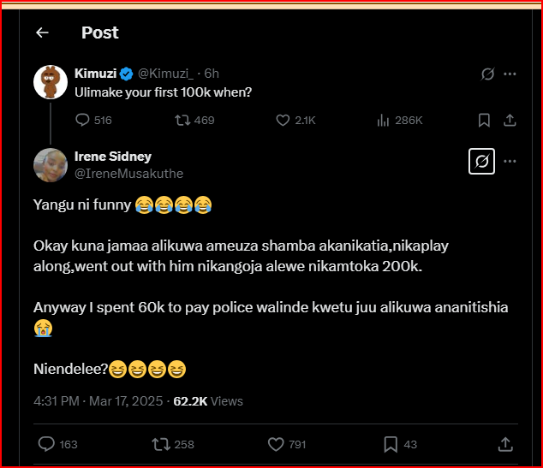The height and width of the screenshot is (468, 543).
Task: Open the @IreneMusakuthe handle link
Action: [128, 174]
